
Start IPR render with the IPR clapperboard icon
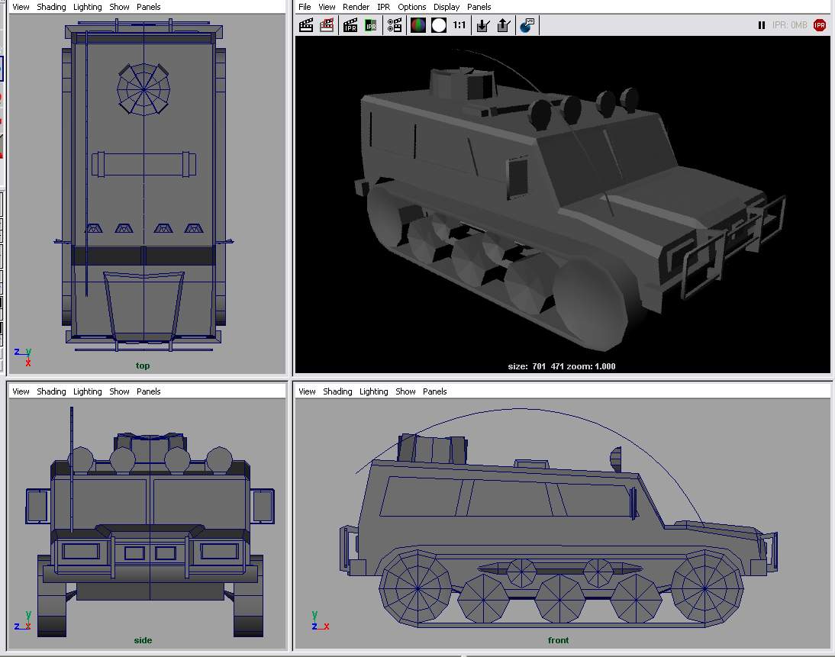pos(350,25)
